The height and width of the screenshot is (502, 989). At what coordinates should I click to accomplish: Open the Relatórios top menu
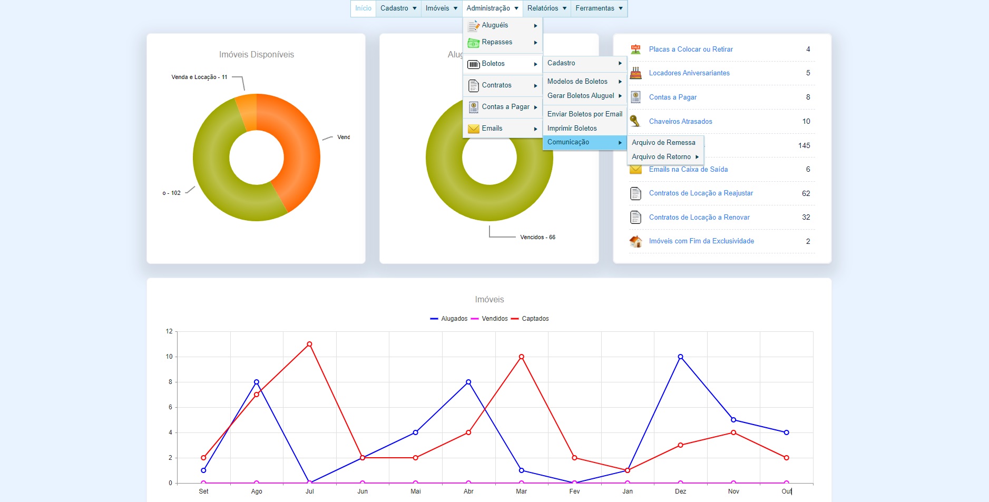[x=547, y=8]
